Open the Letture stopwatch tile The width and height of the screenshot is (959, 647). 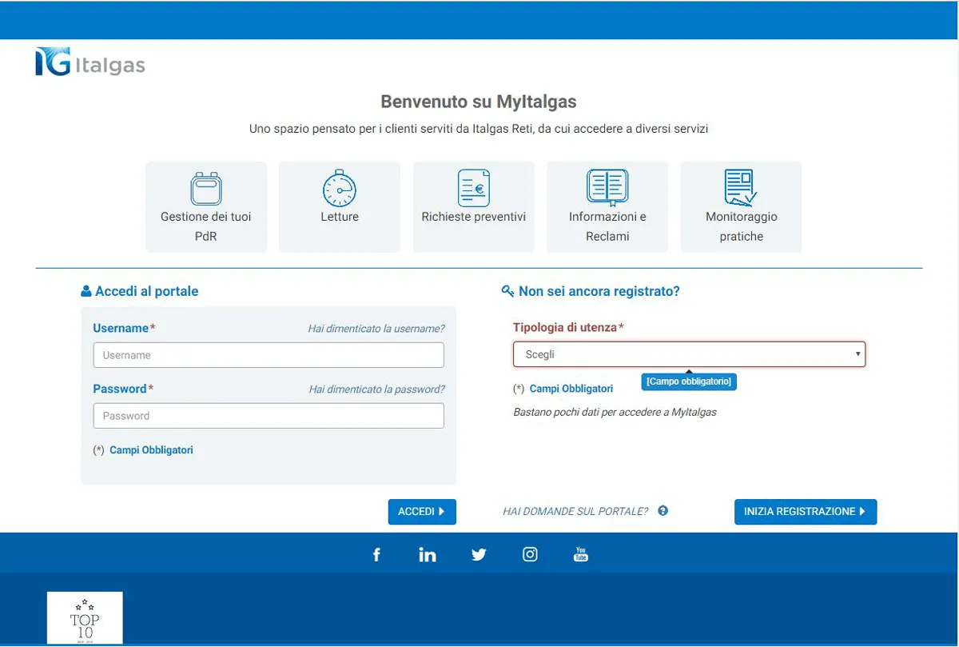pos(340,207)
